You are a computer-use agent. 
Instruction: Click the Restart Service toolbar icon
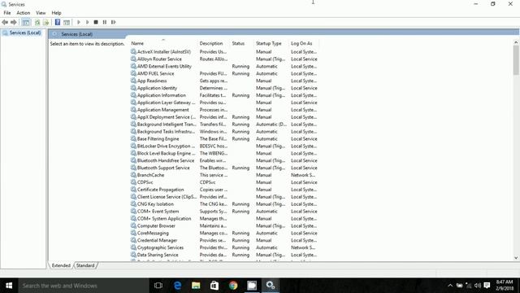click(114, 22)
